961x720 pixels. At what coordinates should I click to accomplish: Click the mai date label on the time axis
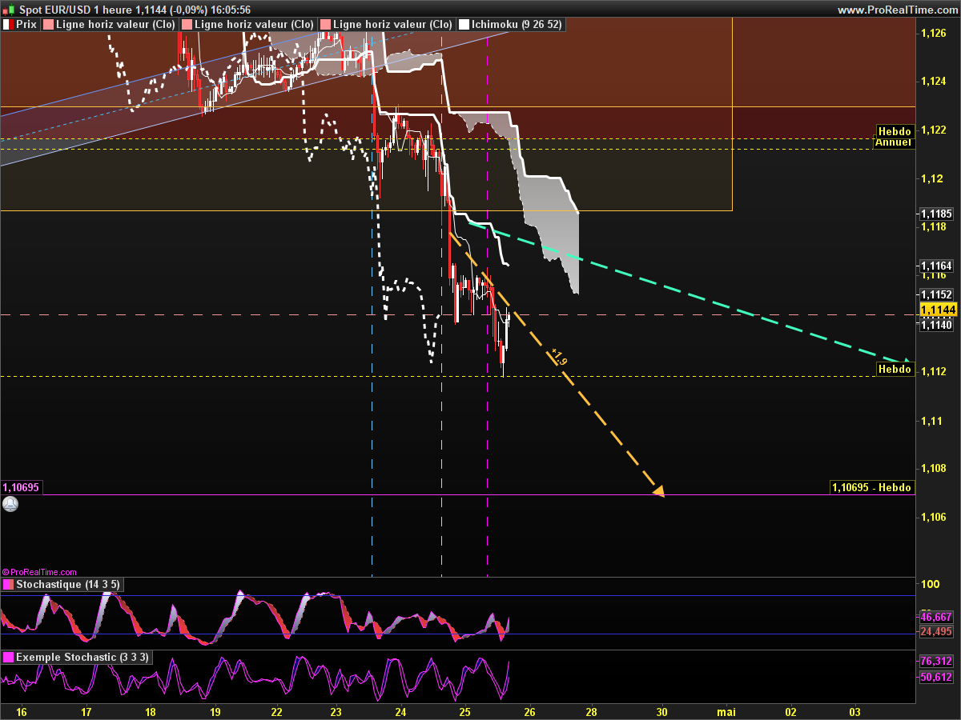(726, 711)
